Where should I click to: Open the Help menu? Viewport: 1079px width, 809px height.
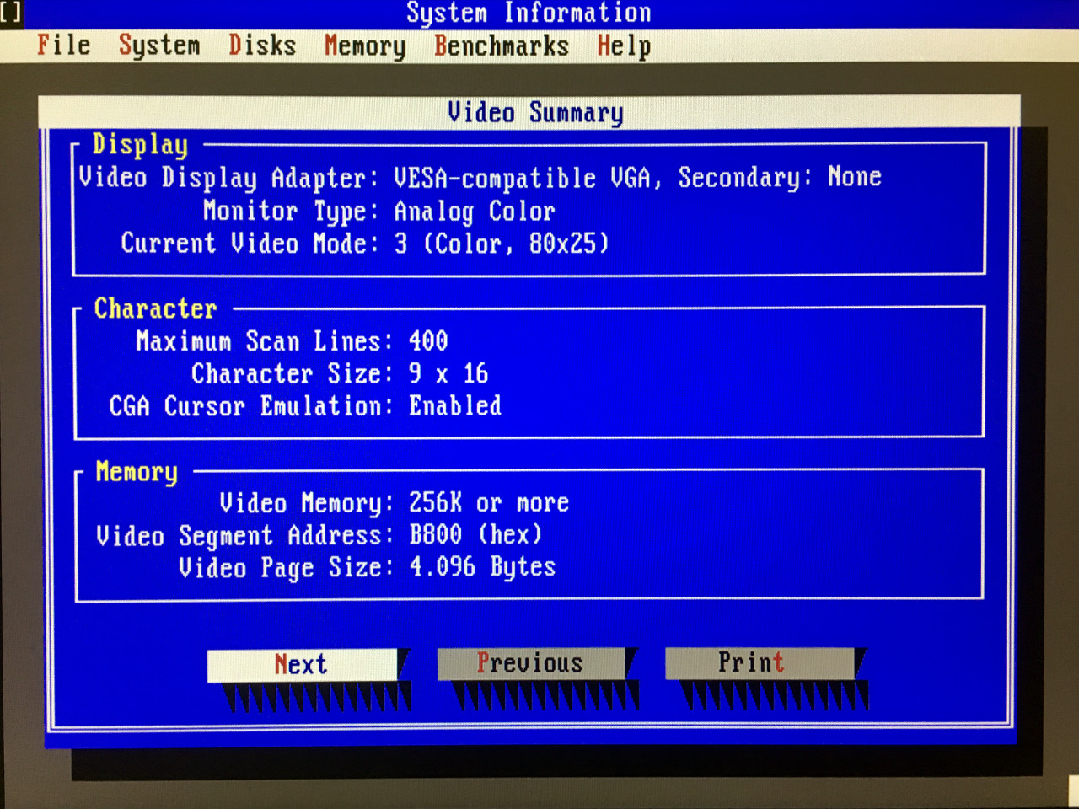[624, 46]
